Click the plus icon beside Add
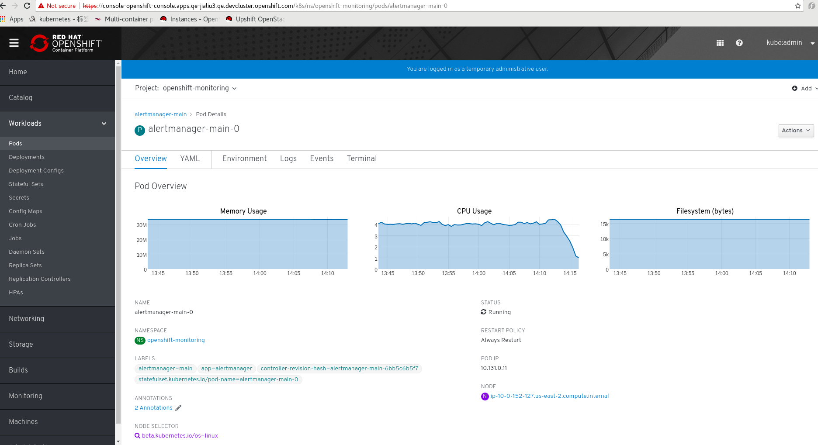Viewport: 818px width, 445px height. pyautogui.click(x=795, y=88)
